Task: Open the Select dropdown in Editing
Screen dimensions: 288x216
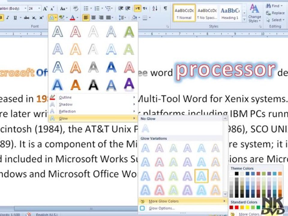Action: pos(275,20)
